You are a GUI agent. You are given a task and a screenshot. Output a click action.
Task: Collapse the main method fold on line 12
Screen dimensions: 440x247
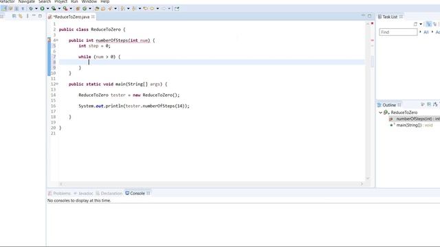(57, 84)
